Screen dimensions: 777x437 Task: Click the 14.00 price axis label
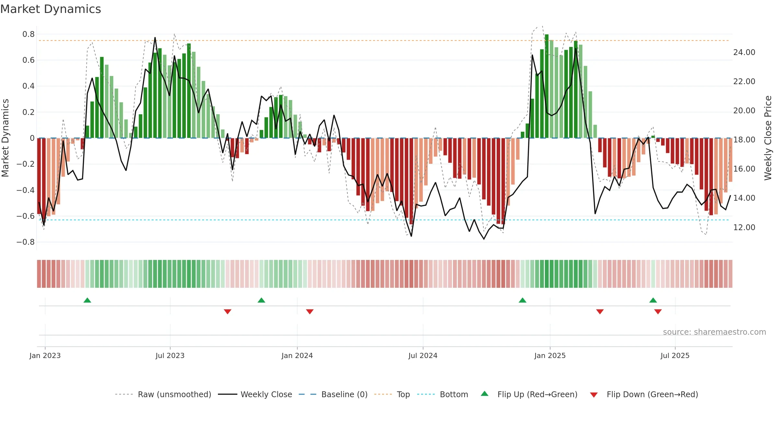744,198
